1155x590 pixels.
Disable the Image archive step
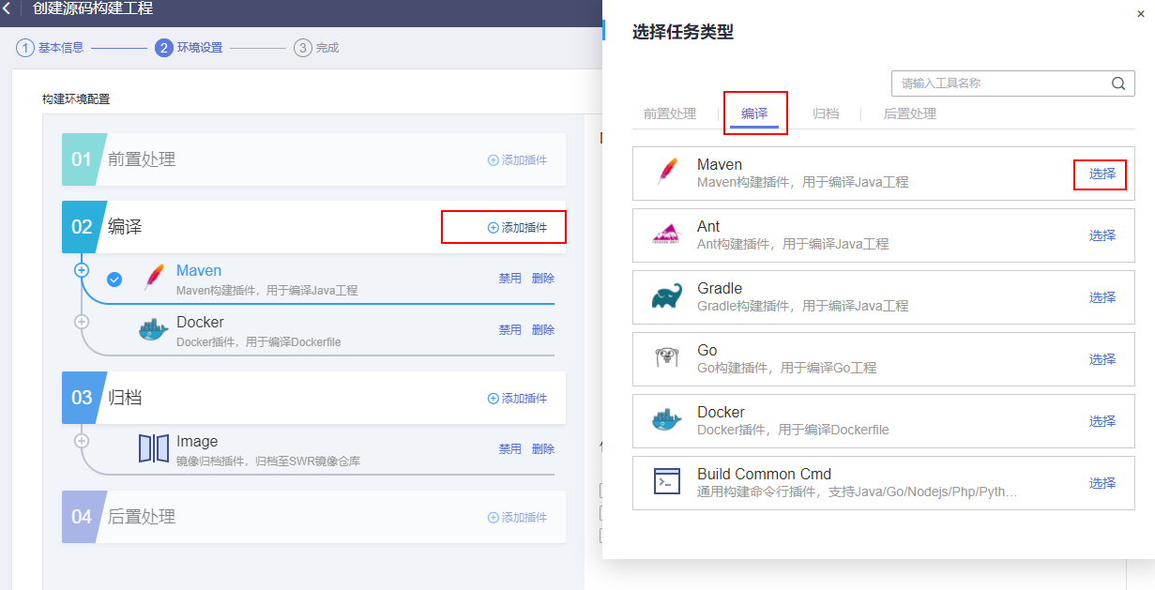tap(509, 449)
